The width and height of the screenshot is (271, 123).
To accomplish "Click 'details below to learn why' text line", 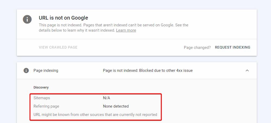I will point(77,30).
